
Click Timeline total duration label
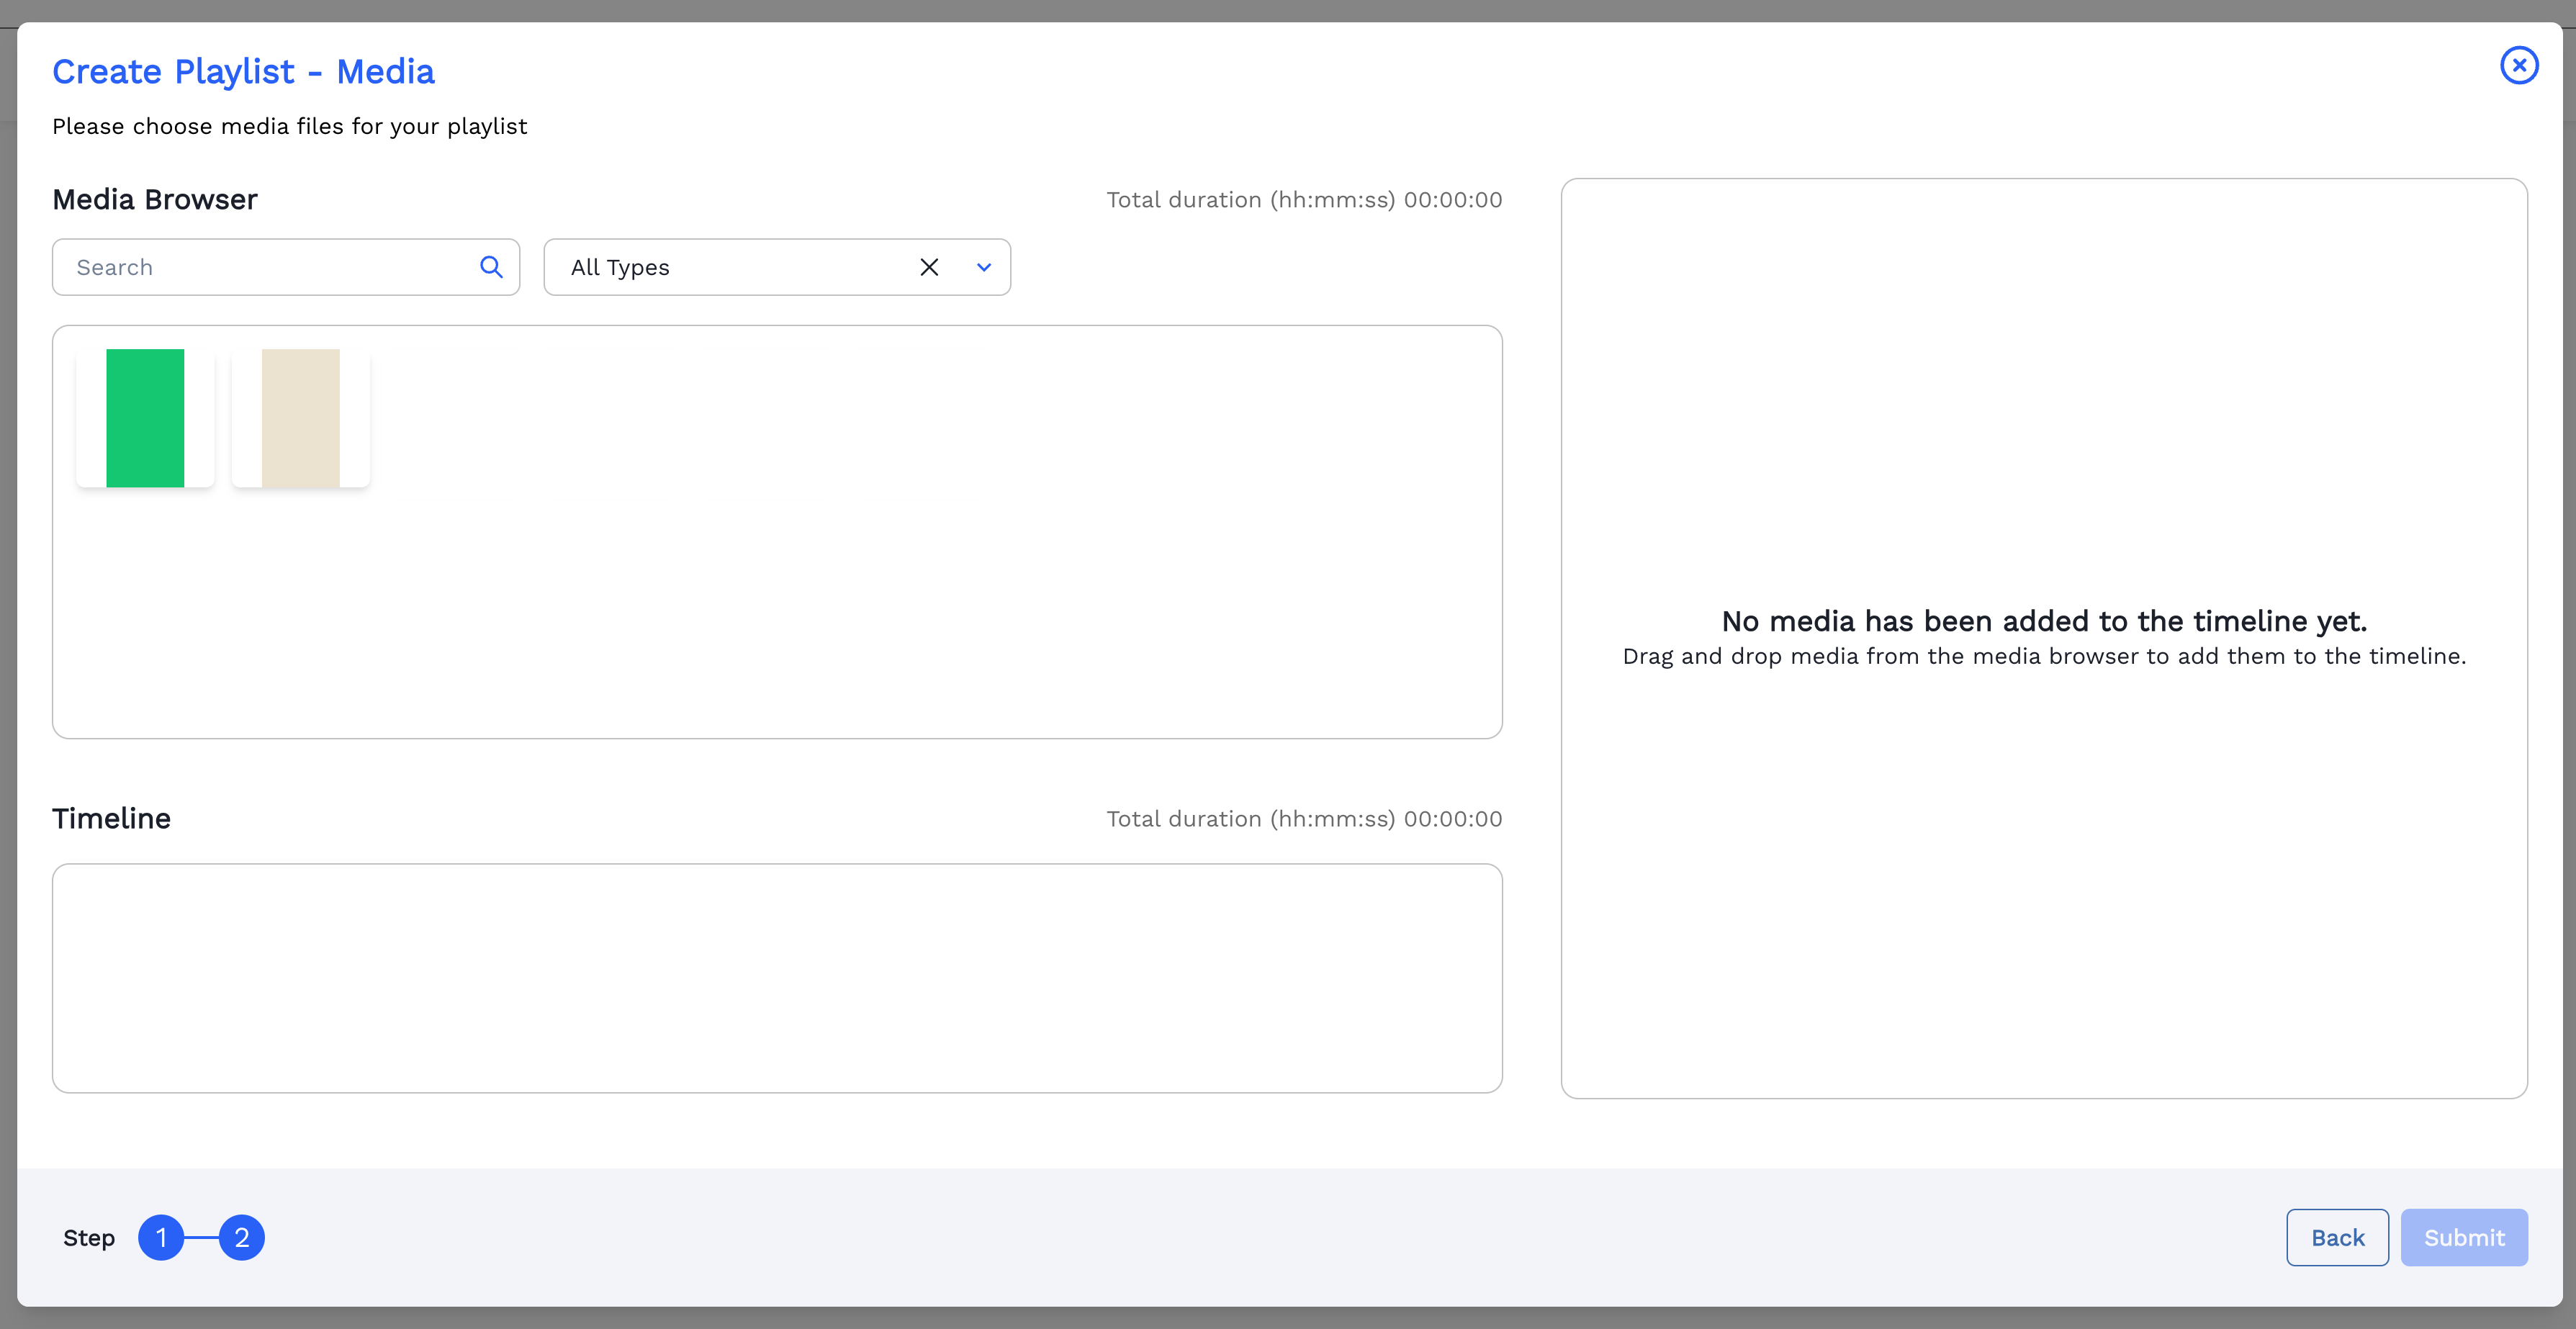pos(1304,819)
